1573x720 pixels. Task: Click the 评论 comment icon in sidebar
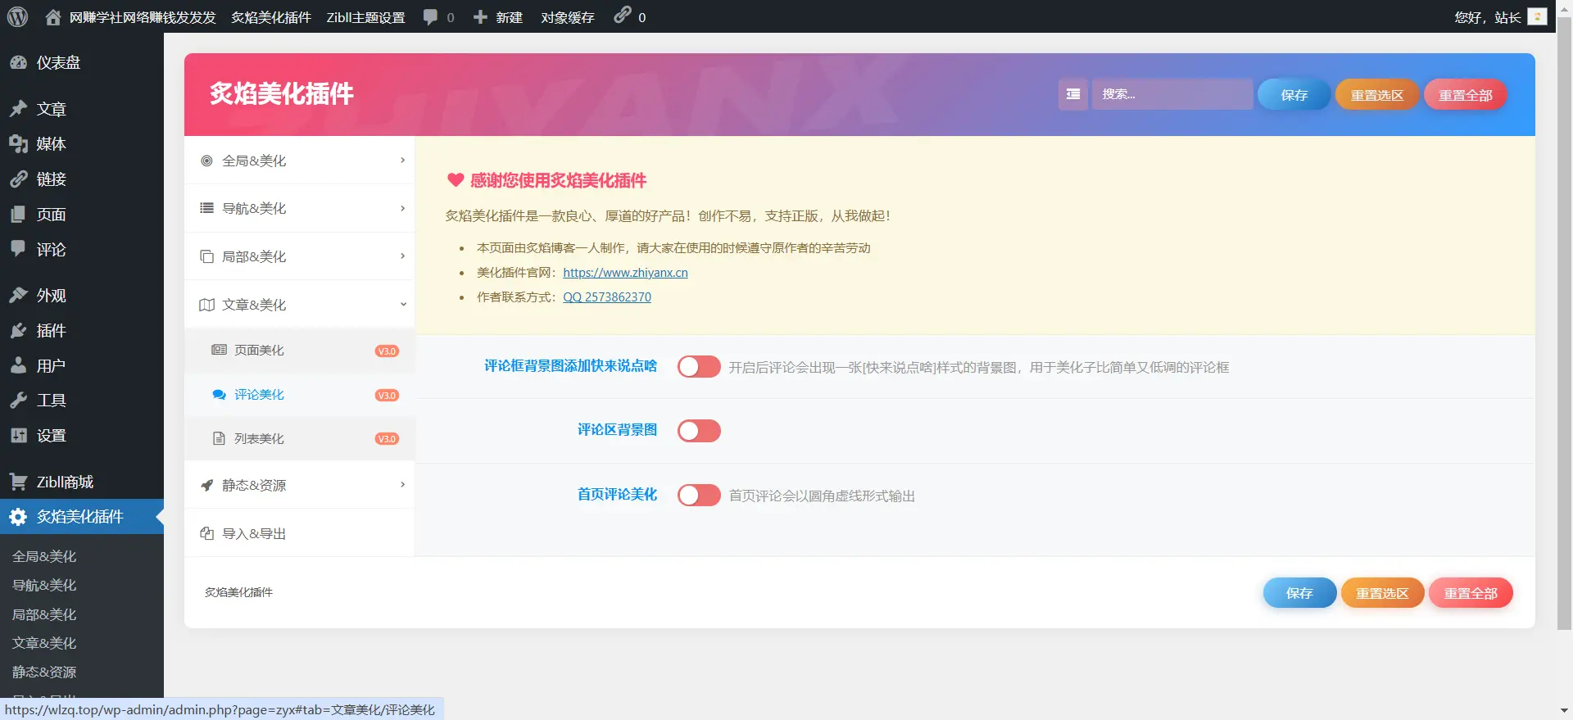[x=18, y=249]
